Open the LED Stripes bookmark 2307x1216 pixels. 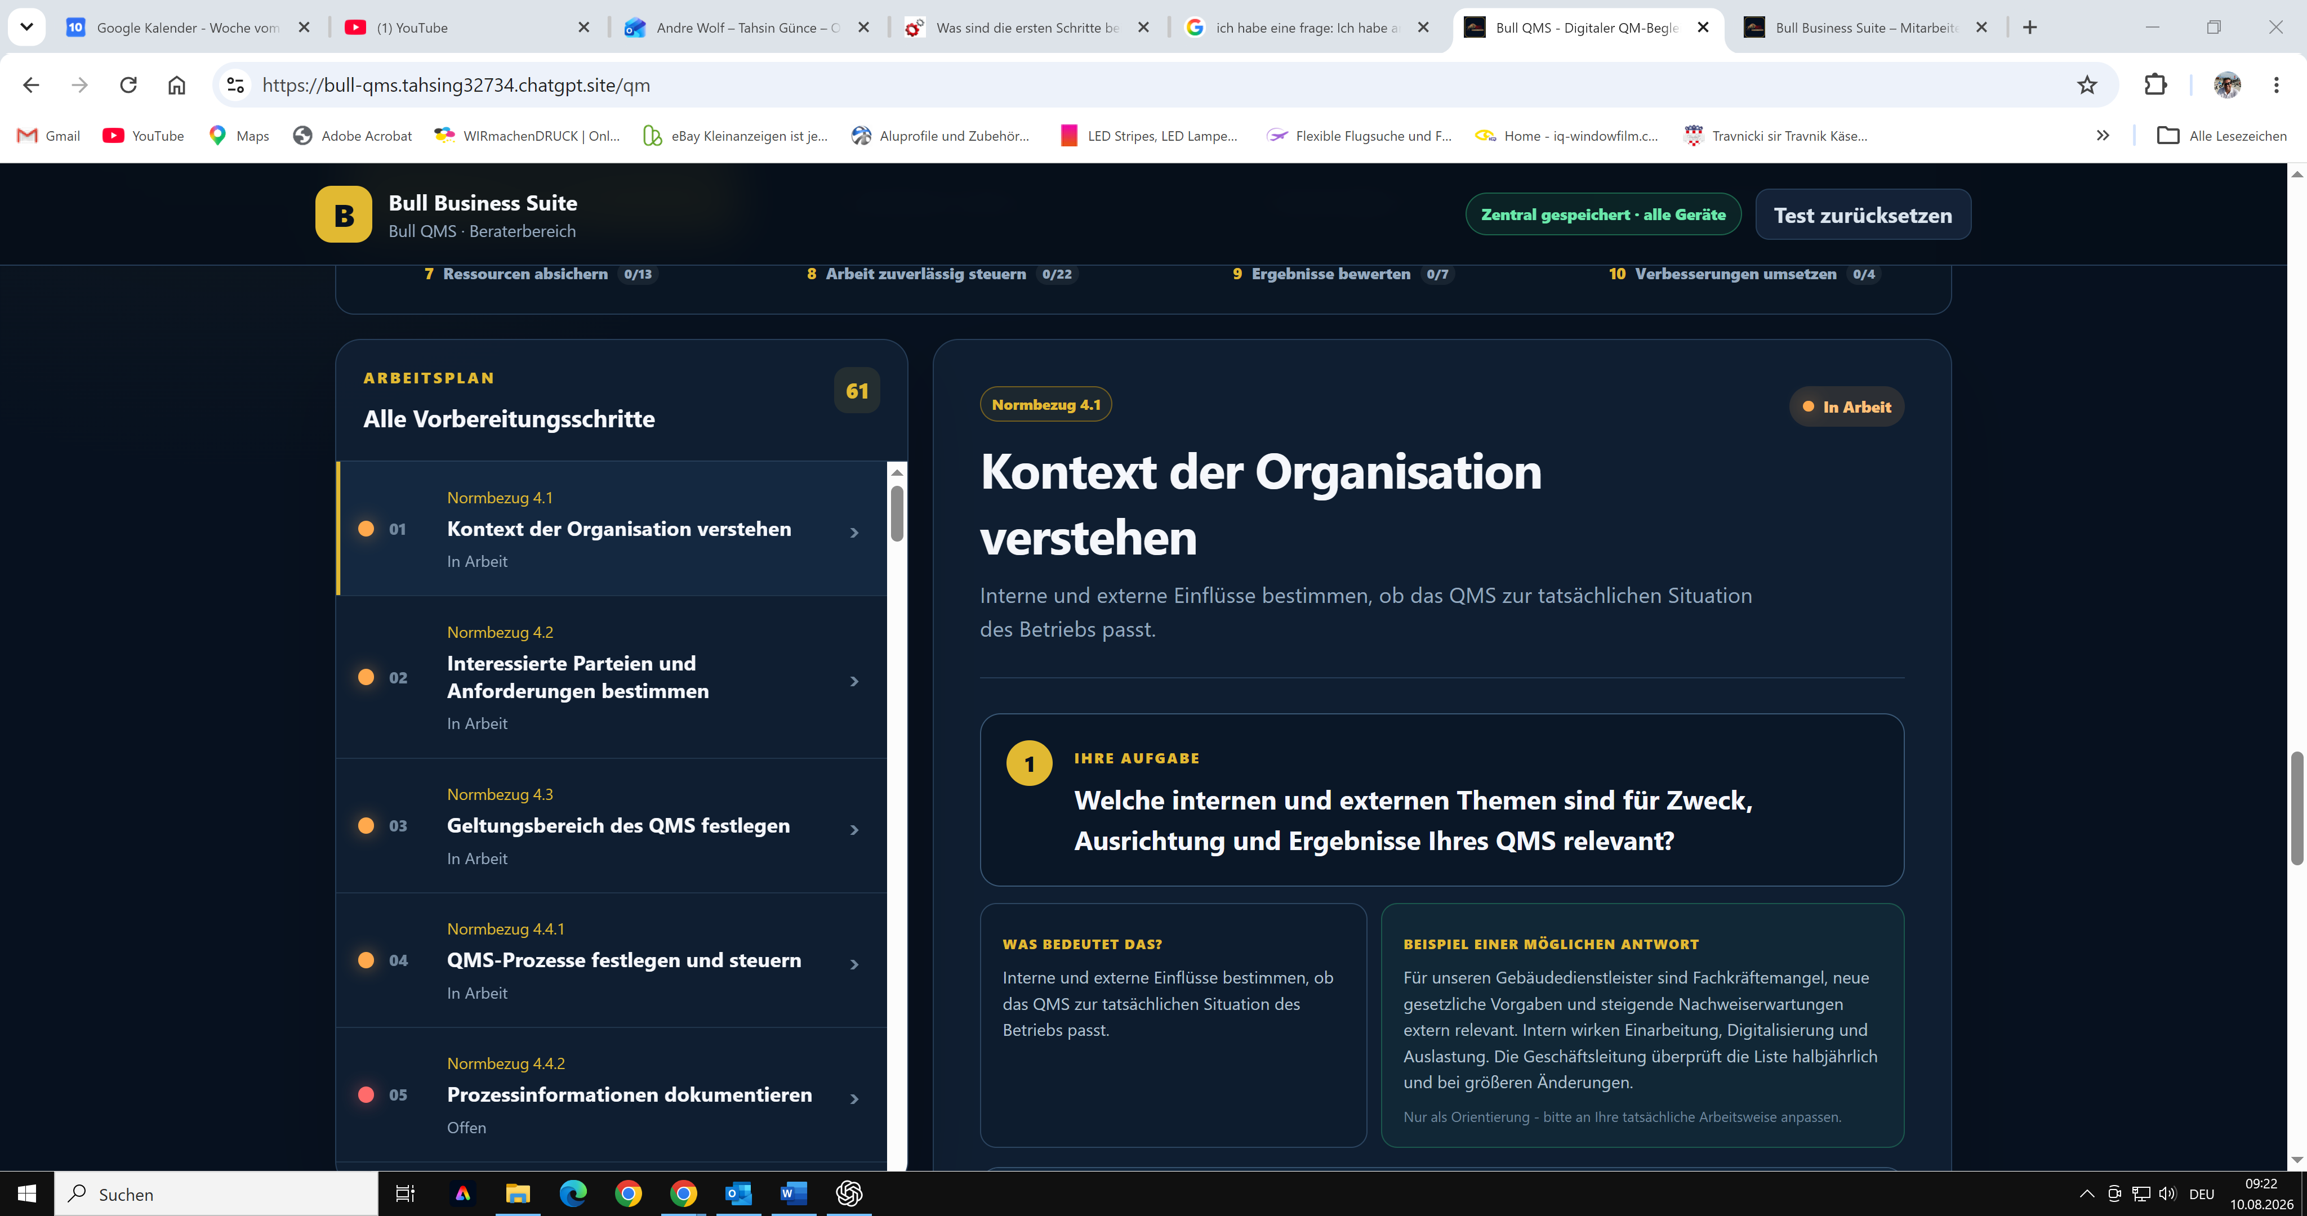[1148, 135]
